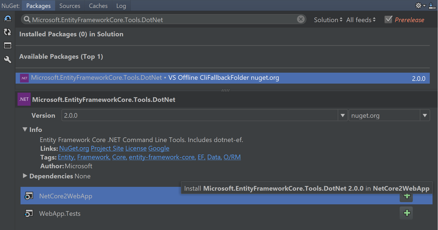The image size is (438, 230).
Task: Open the nuget.org source dropdown arrow
Action: coord(425,116)
